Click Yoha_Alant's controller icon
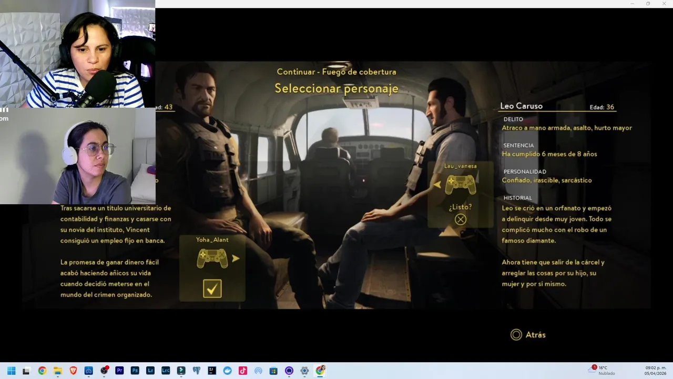This screenshot has height=379, width=673. pyautogui.click(x=212, y=258)
